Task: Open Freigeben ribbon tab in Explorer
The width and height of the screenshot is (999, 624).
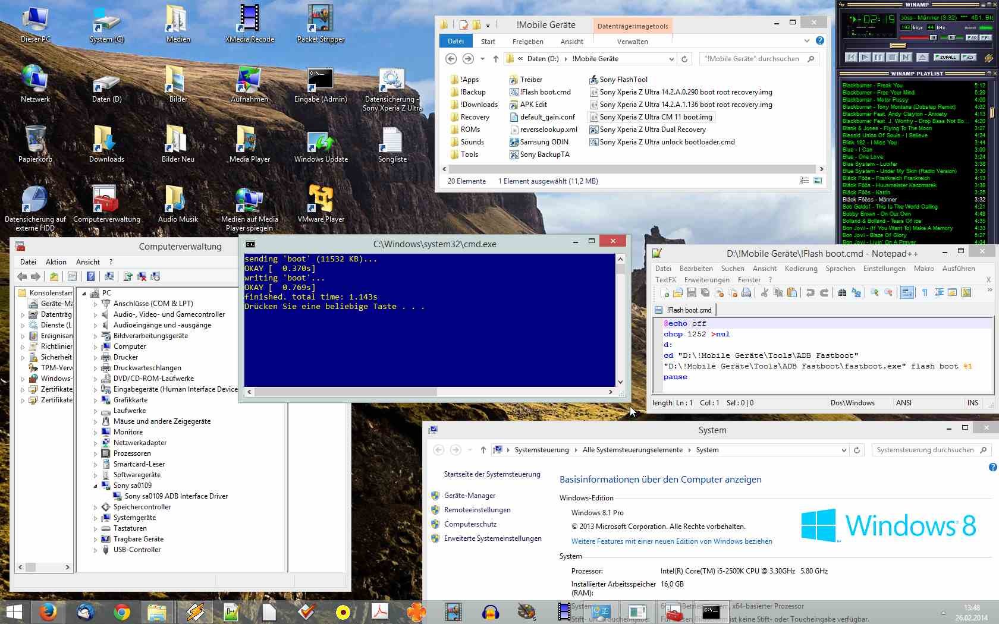Action: (x=527, y=42)
